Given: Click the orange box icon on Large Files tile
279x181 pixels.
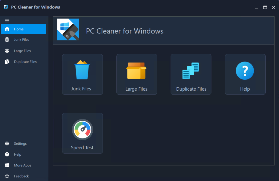Looking at the screenshot, I should 137,70.
